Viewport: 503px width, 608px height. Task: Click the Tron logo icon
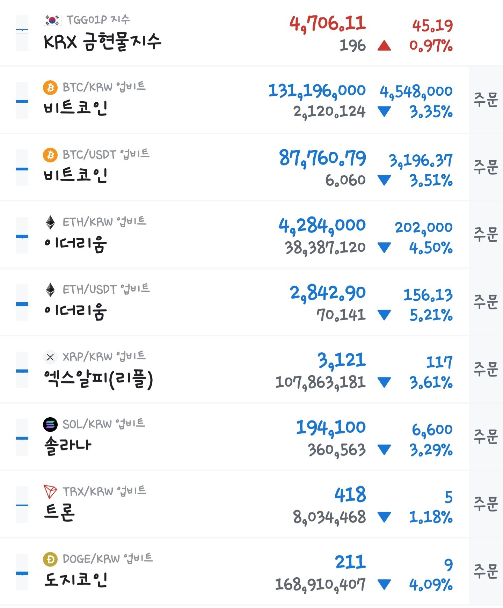[50, 492]
